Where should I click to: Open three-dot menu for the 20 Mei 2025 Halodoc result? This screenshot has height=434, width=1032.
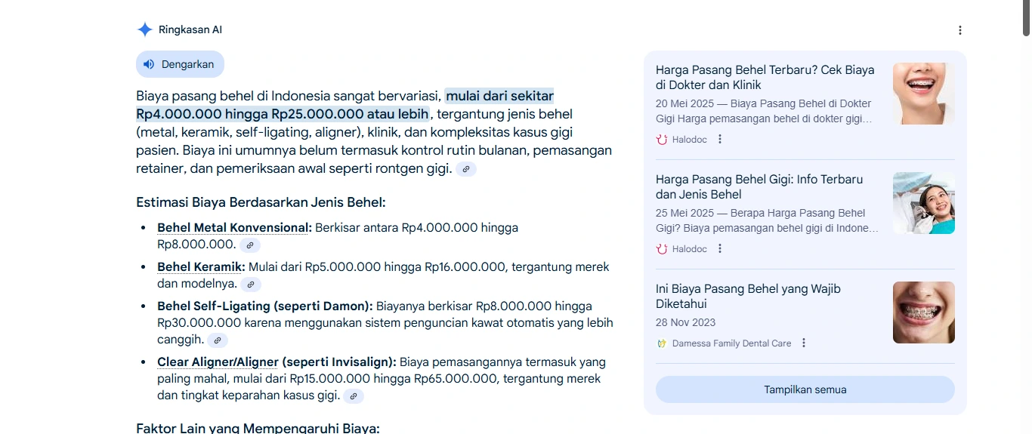coord(720,139)
